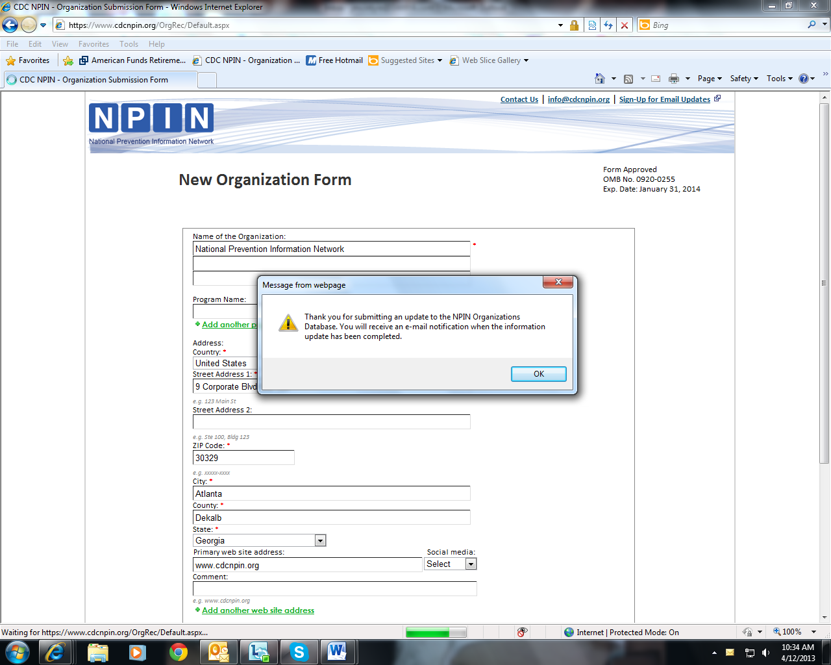Open American Funds Retirement favorites link

pyautogui.click(x=132, y=60)
